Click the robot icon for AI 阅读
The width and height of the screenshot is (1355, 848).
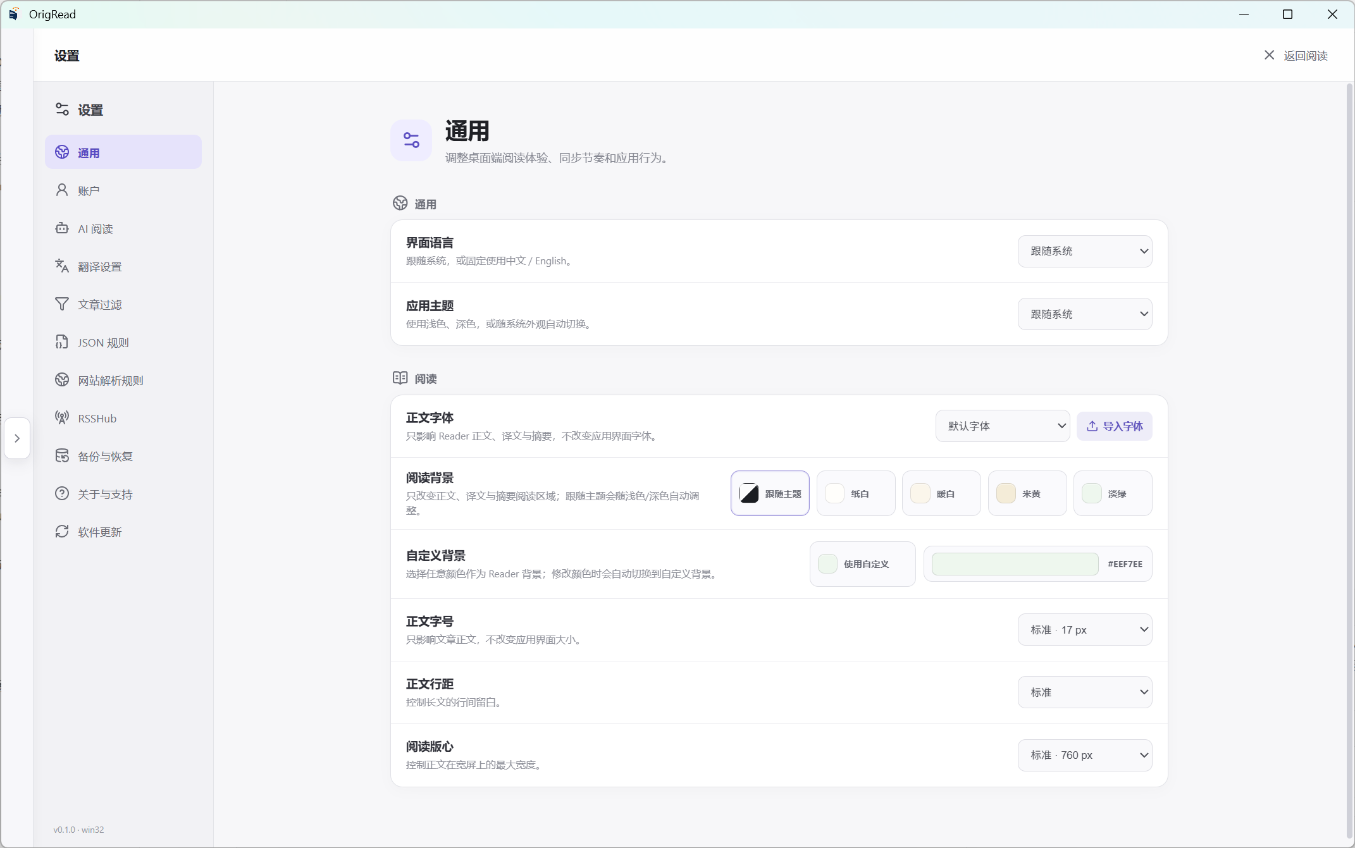coord(62,228)
